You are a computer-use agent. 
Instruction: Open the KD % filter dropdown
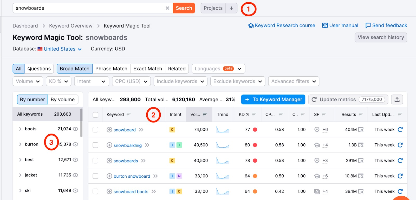(58, 81)
